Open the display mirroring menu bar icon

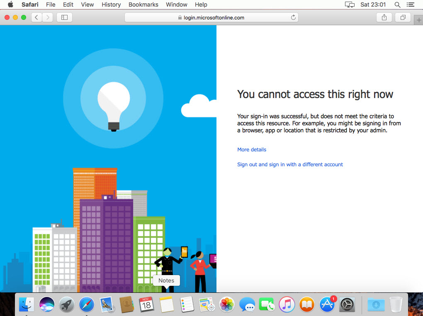(x=350, y=5)
